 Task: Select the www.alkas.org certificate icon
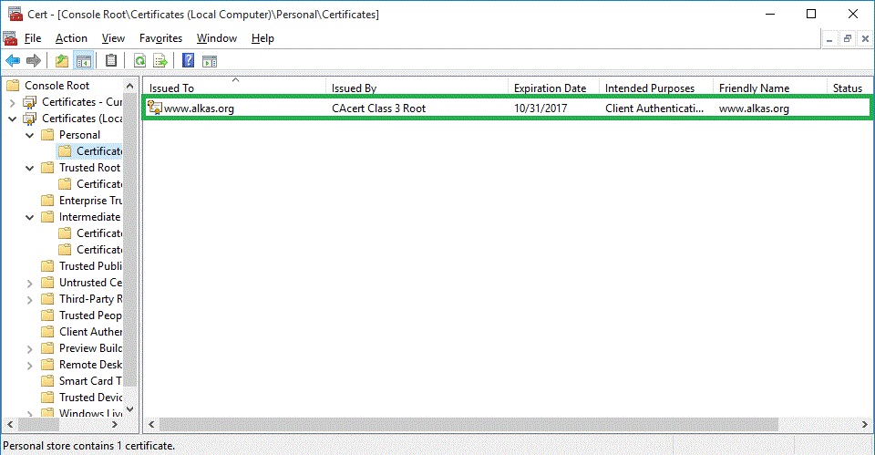coord(155,109)
